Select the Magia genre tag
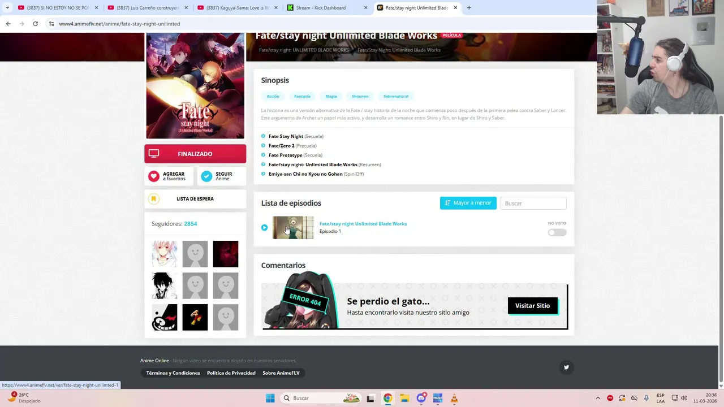 click(x=331, y=96)
